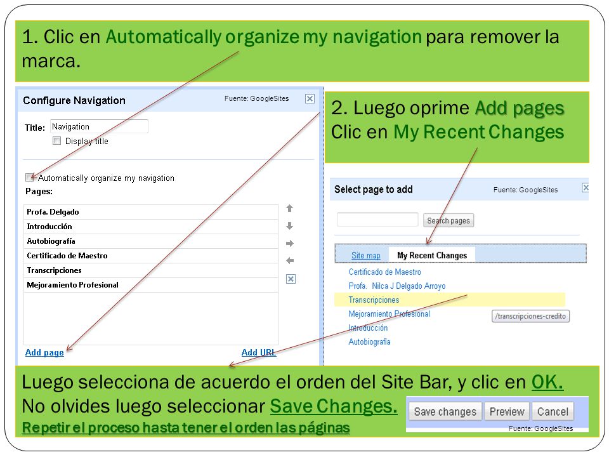Choose Profa. Nilca J Delgado Arroyo link
The width and height of the screenshot is (609, 457).
pyautogui.click(x=397, y=286)
